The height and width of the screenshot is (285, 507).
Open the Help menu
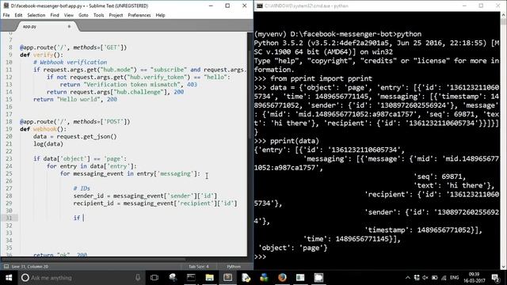click(160, 15)
